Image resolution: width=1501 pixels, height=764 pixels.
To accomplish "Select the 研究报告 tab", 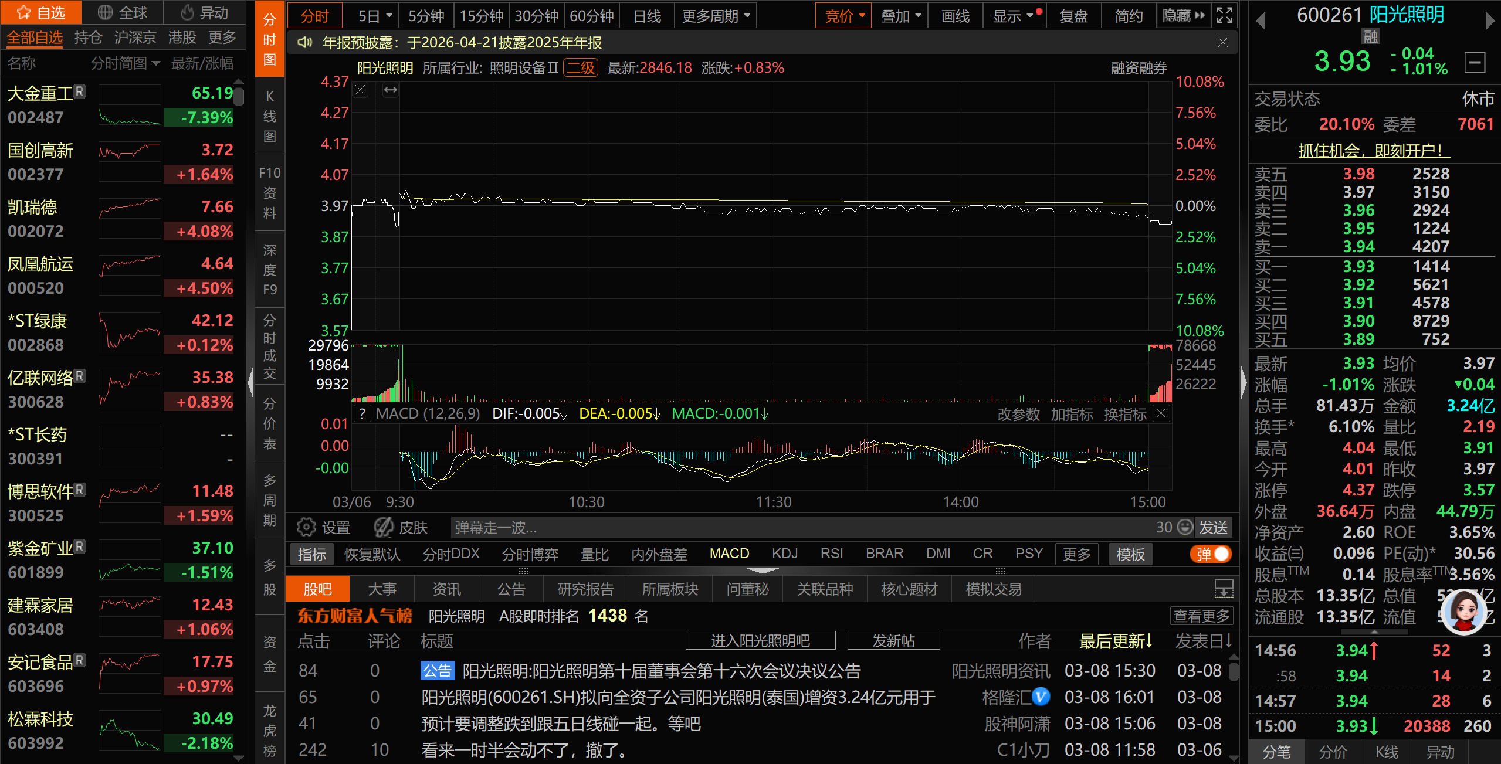I will click(585, 589).
